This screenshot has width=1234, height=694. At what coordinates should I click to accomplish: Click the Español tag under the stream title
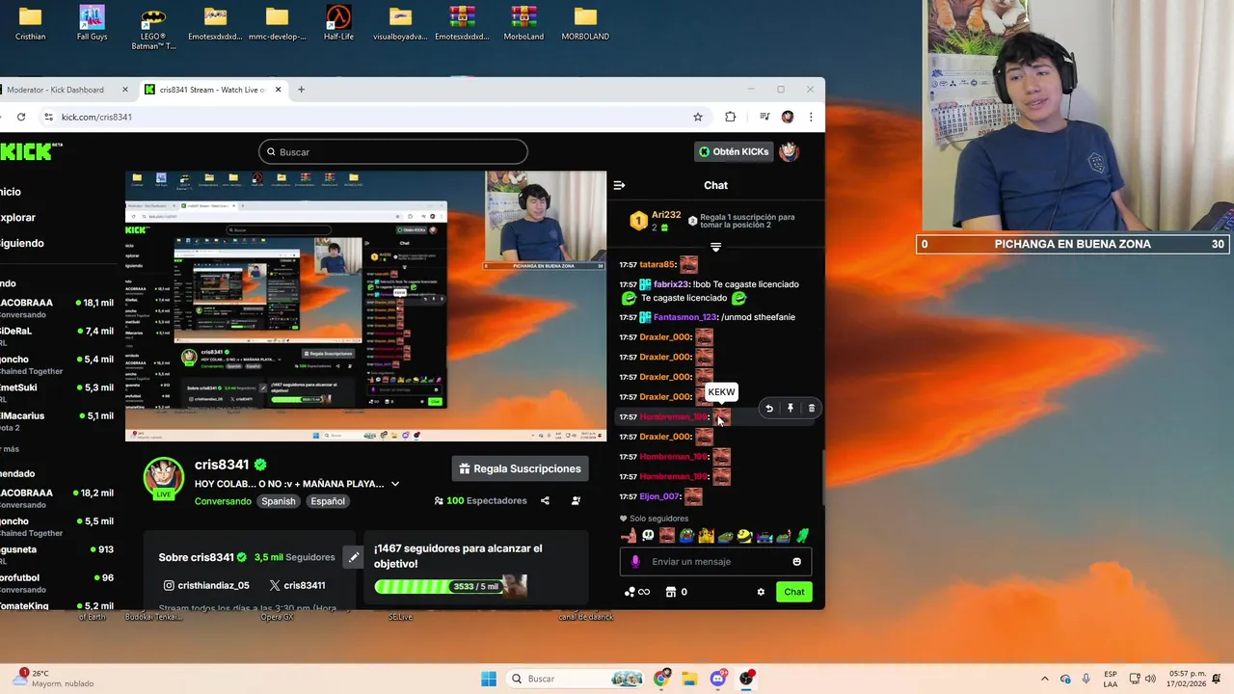tap(328, 501)
